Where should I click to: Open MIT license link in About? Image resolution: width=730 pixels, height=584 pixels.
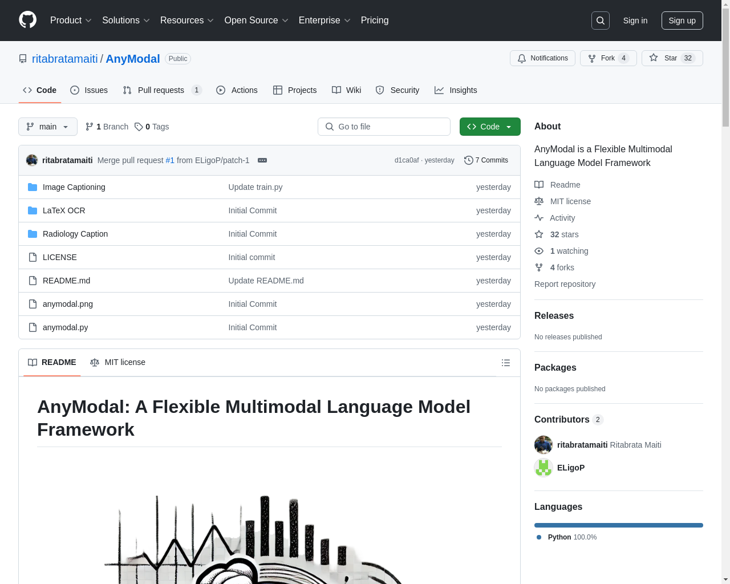(563, 201)
